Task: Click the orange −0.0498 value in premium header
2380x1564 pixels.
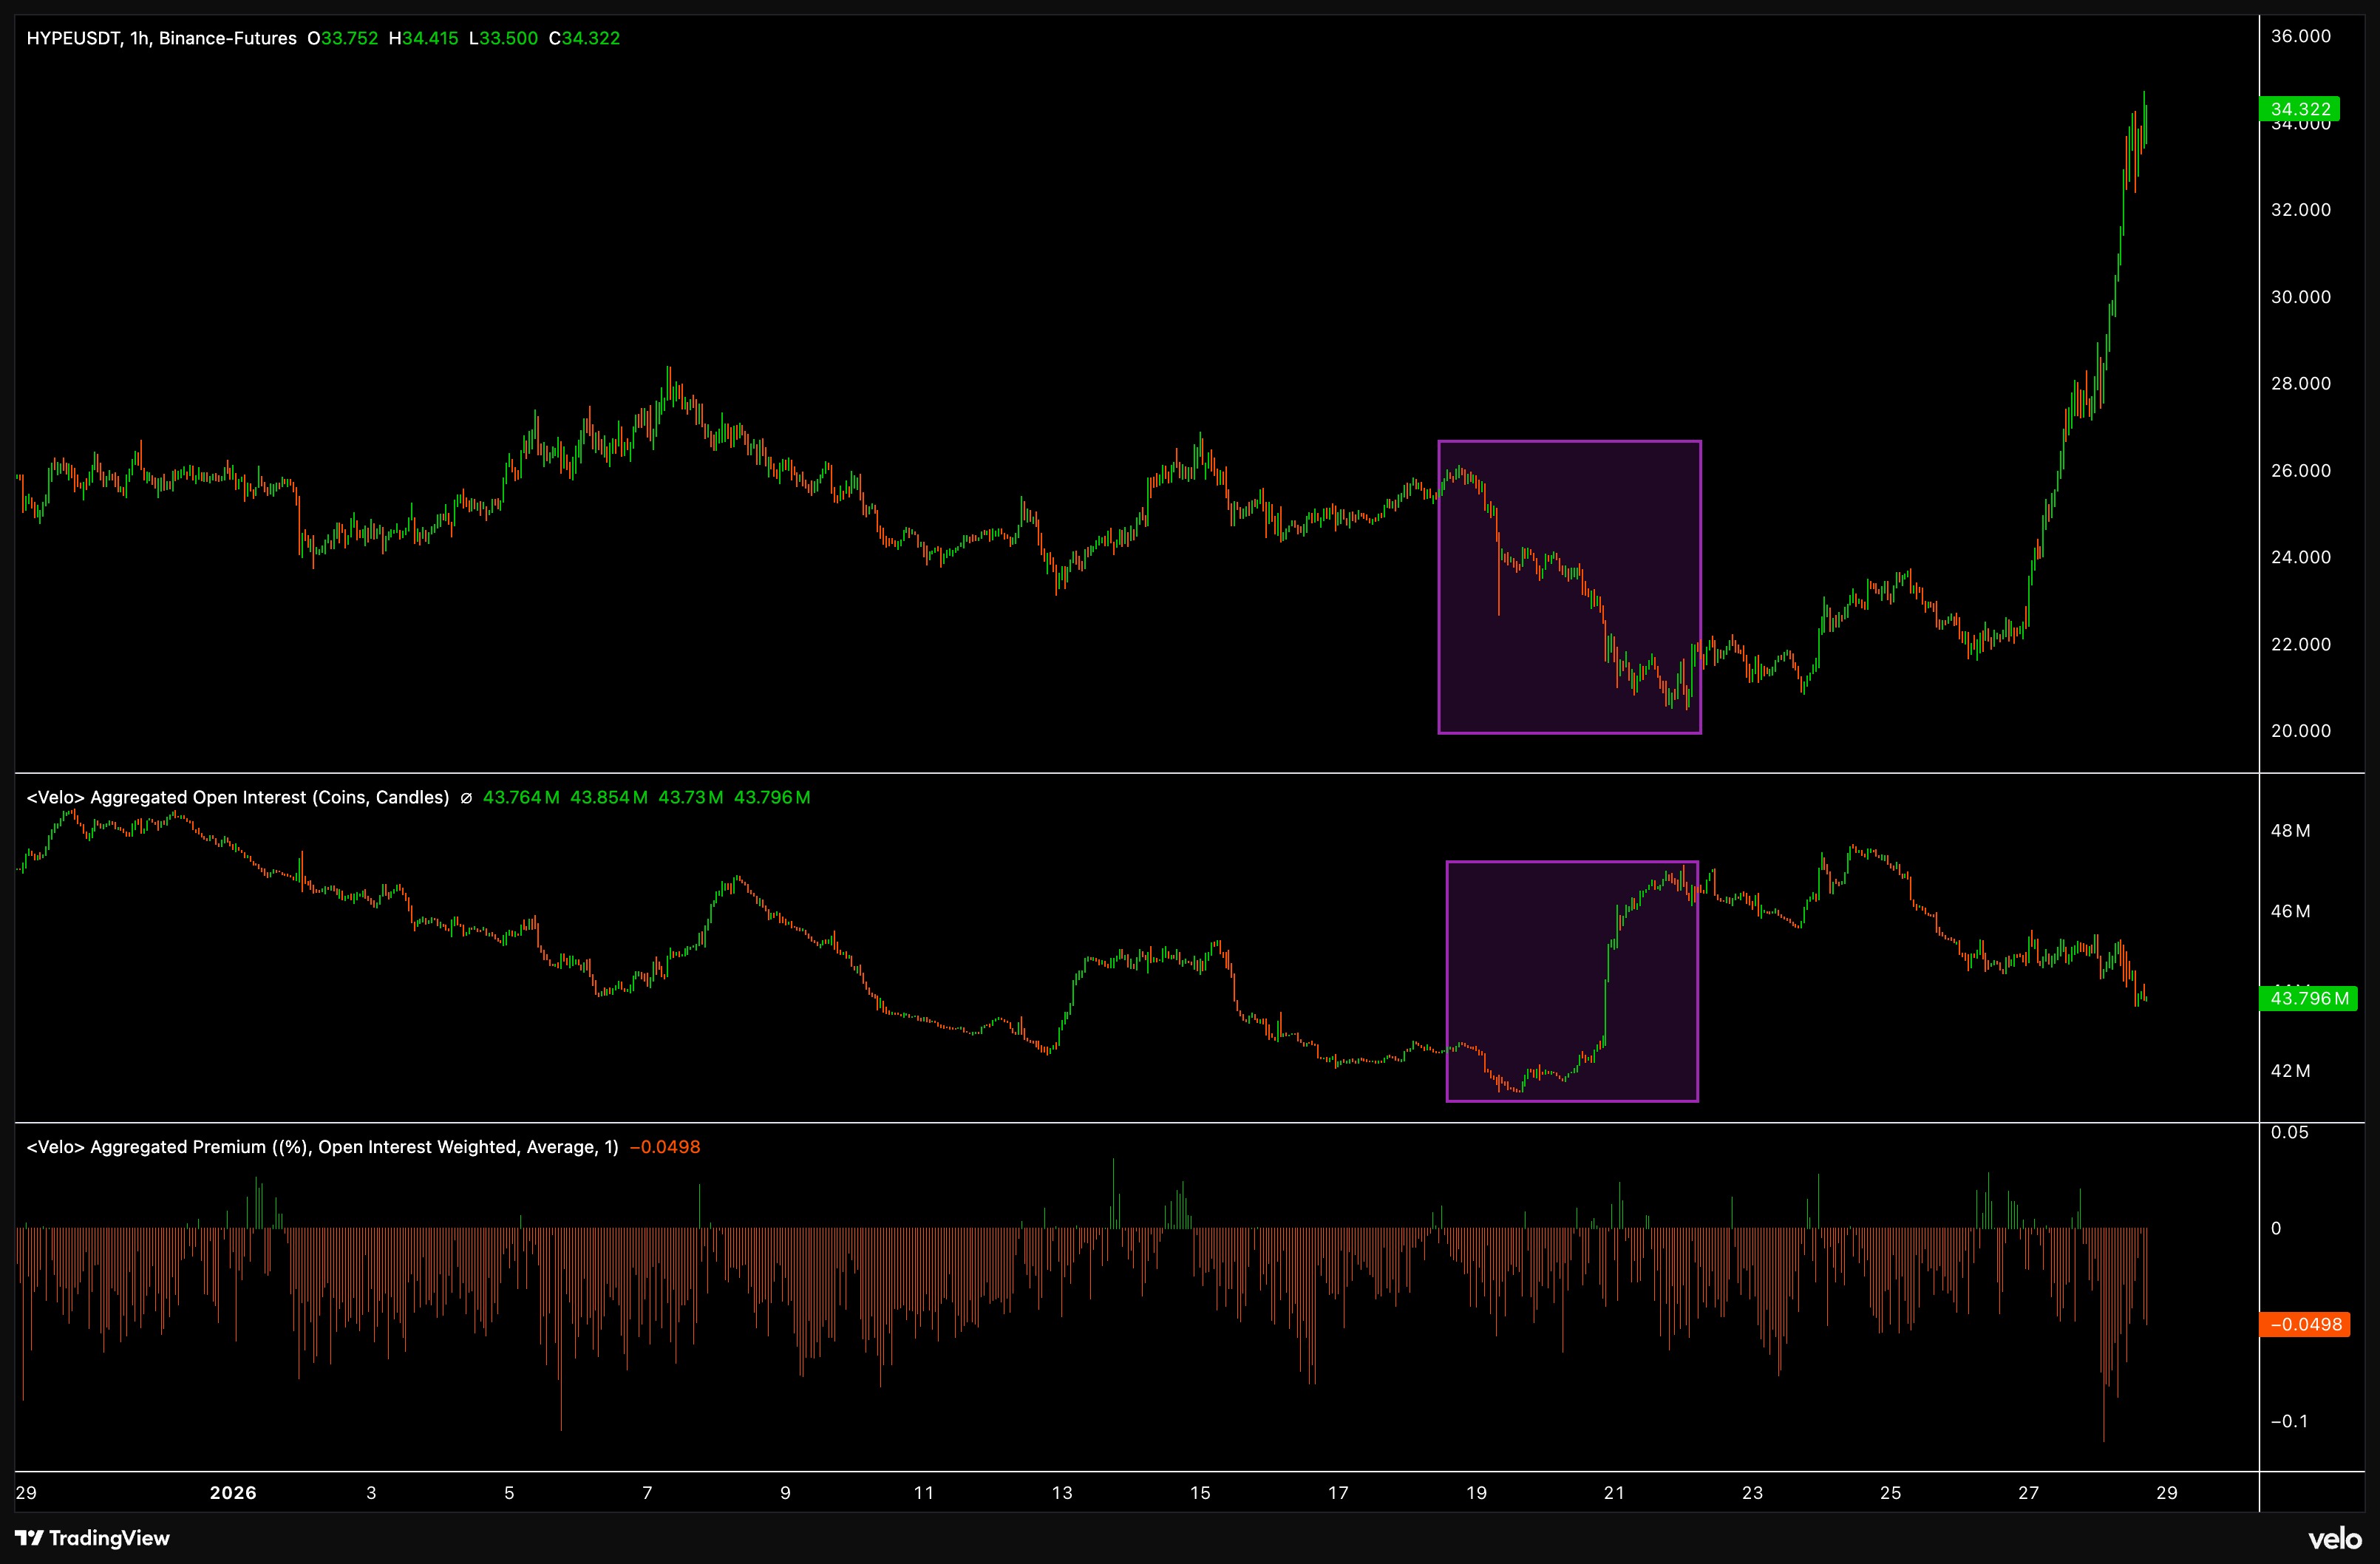Action: pyautogui.click(x=665, y=1147)
